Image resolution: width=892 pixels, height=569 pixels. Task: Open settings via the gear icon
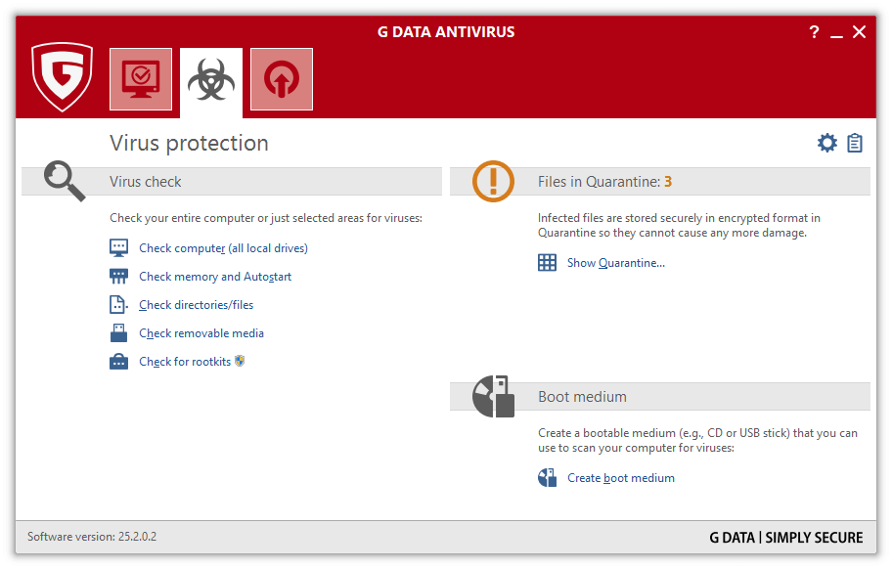click(827, 143)
